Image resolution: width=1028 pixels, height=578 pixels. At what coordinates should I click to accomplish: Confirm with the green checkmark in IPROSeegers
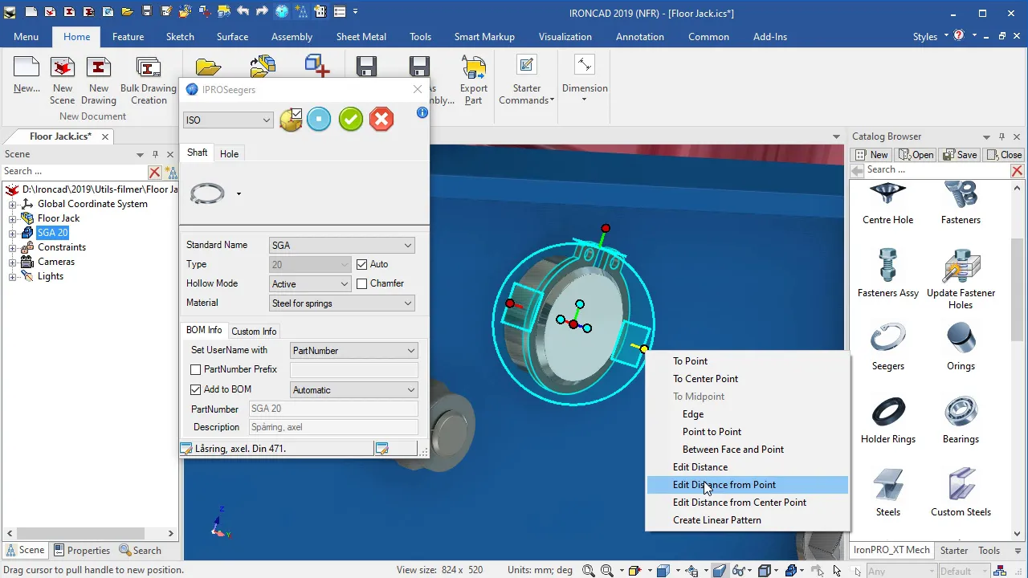[x=351, y=120]
